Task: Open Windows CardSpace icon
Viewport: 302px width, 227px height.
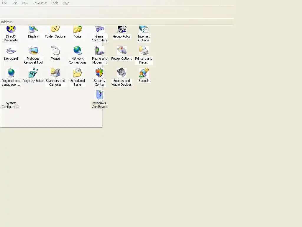Action: coord(99,95)
